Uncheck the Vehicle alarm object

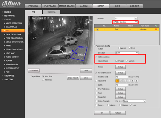click(127, 61)
